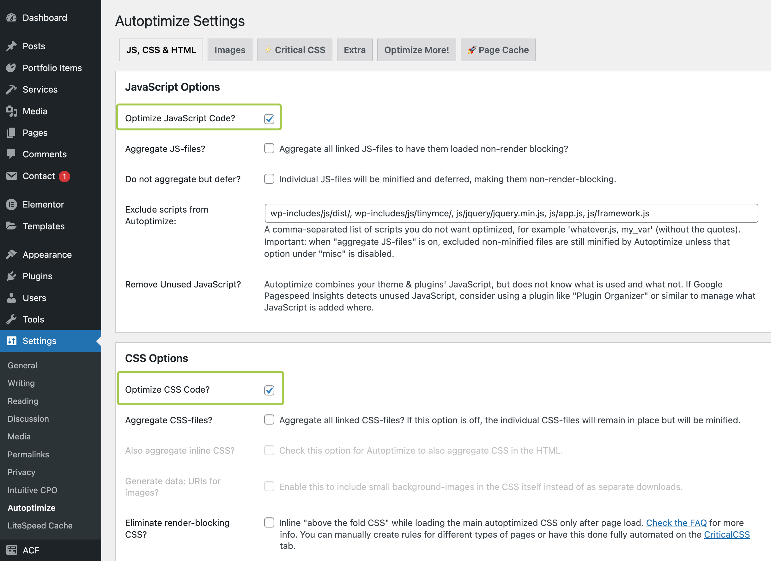Follow the CriticalCSS link
771x561 pixels.
[726, 534]
